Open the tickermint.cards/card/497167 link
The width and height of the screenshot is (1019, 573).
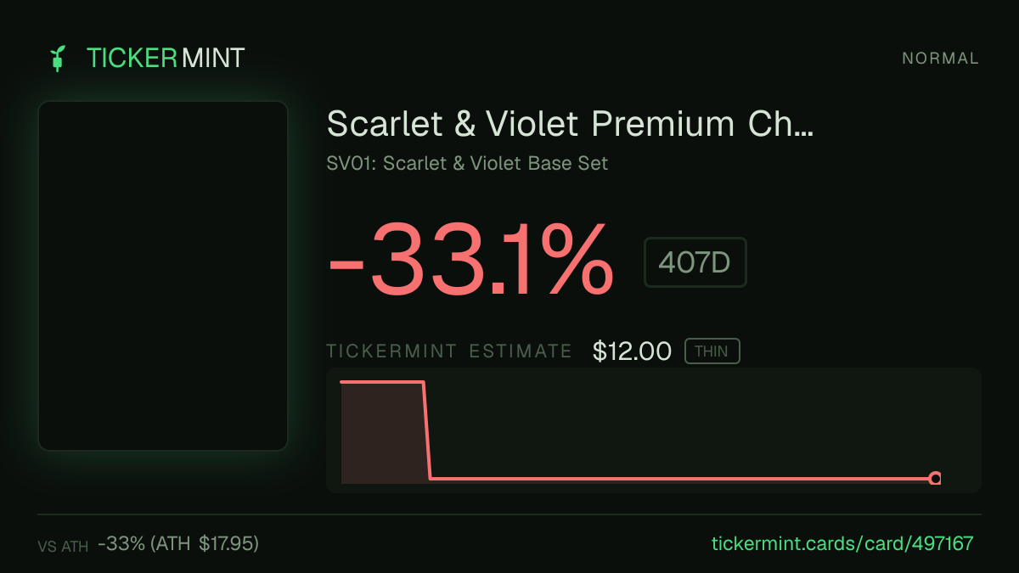pos(842,543)
